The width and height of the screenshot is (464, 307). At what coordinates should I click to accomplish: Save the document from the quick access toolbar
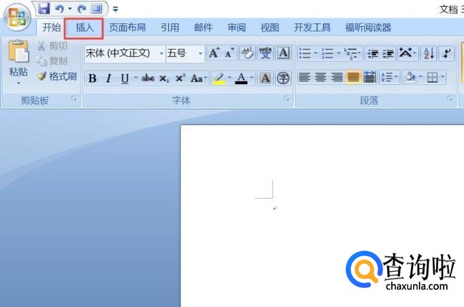(44, 9)
